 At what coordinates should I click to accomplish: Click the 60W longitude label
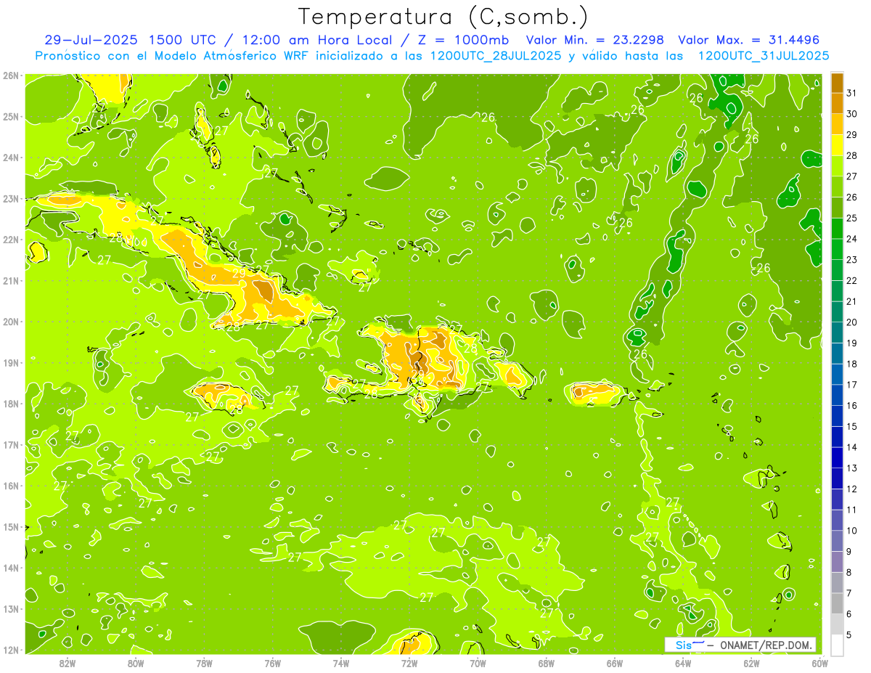(819, 663)
